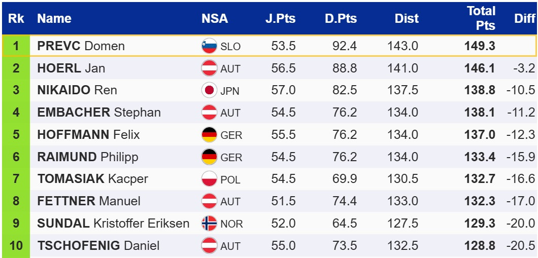This screenshot has width=538, height=258.
Task: Open NIKAIDO Ren athlete link
Action: pos(77,90)
